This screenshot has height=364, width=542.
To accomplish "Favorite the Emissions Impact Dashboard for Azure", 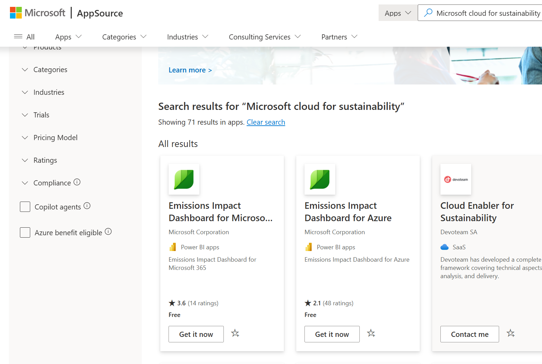I will [x=371, y=333].
